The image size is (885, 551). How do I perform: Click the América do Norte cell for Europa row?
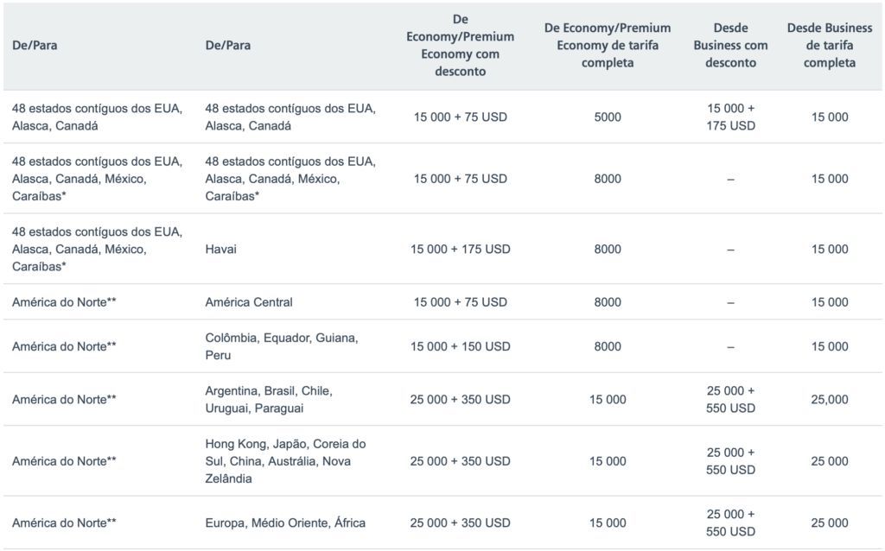pyautogui.click(x=64, y=522)
